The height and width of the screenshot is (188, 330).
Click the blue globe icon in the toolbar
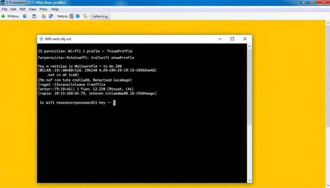point(77,16)
